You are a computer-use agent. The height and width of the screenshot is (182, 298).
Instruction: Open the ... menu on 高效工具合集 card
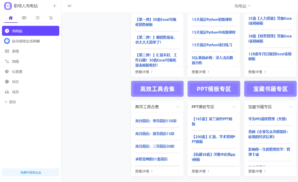click(178, 106)
